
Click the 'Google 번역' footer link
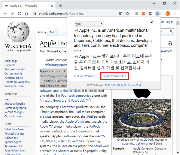[134, 85]
